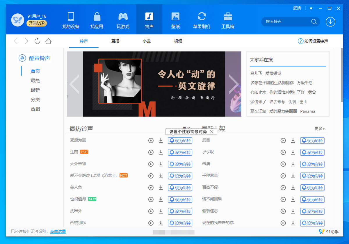Select 分类 in the left sidebar

point(35,100)
